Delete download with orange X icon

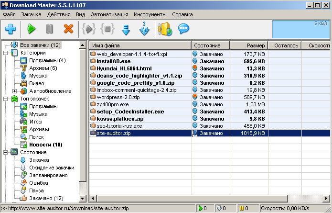point(68,29)
